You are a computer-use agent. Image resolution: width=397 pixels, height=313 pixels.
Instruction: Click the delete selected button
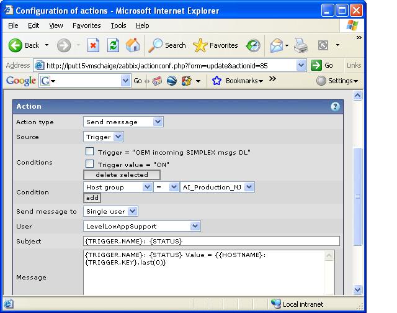(x=122, y=175)
